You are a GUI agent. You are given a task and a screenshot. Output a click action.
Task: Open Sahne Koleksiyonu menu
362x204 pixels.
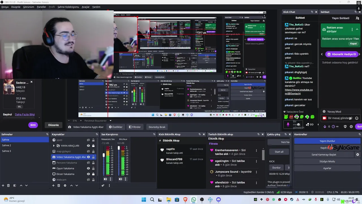(68, 7)
